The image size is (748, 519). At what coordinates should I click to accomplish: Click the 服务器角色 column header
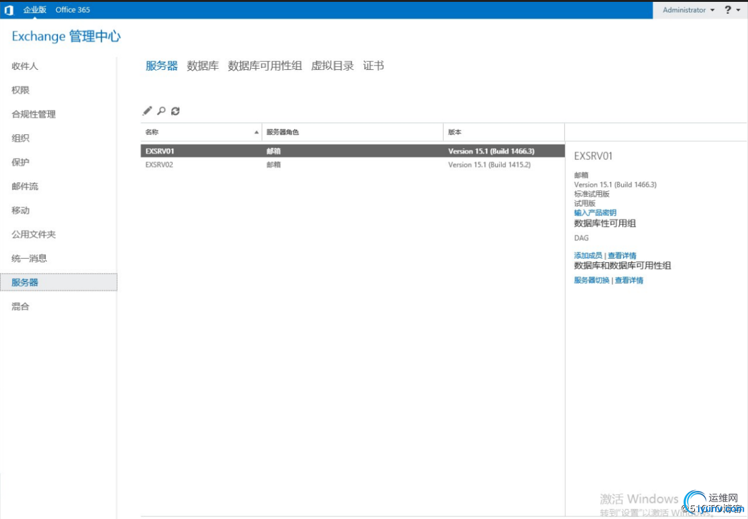point(352,132)
